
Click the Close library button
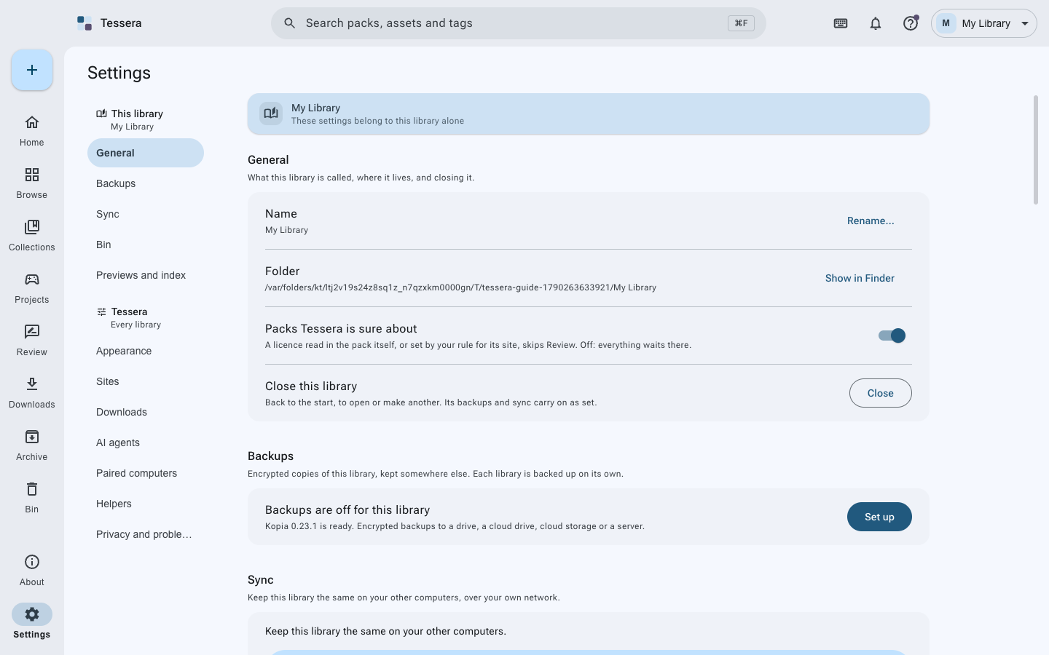pyautogui.click(x=880, y=393)
